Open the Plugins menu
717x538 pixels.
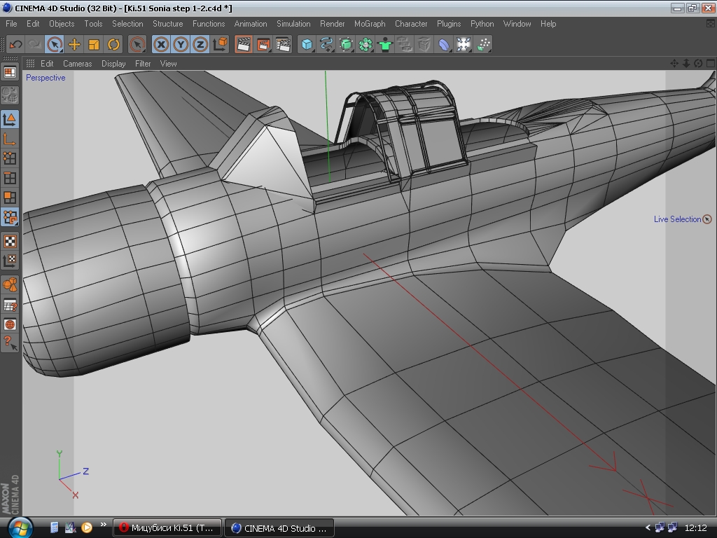tap(449, 23)
